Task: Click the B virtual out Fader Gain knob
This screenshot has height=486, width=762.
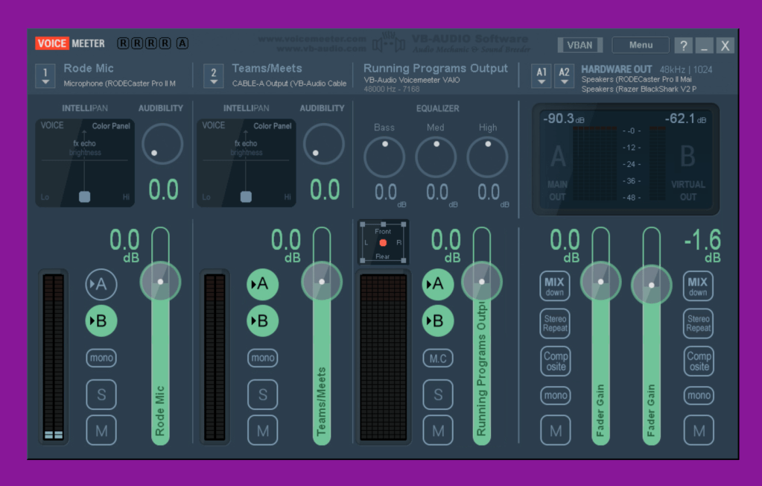Action: point(651,285)
